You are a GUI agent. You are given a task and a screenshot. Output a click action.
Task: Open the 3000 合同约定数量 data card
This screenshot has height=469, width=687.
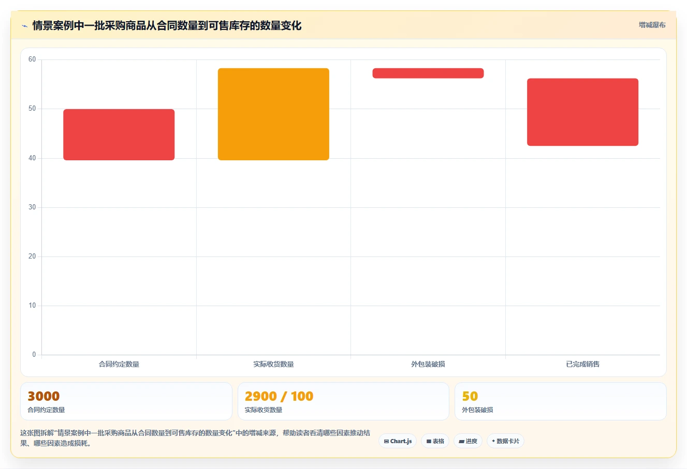point(126,401)
